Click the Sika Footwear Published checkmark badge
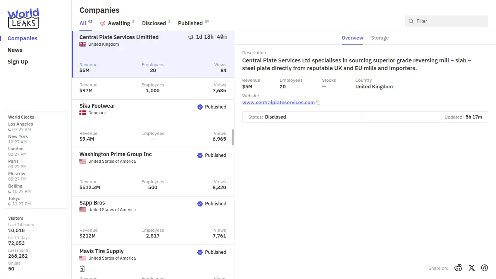This screenshot has height=279, width=496. (x=200, y=107)
